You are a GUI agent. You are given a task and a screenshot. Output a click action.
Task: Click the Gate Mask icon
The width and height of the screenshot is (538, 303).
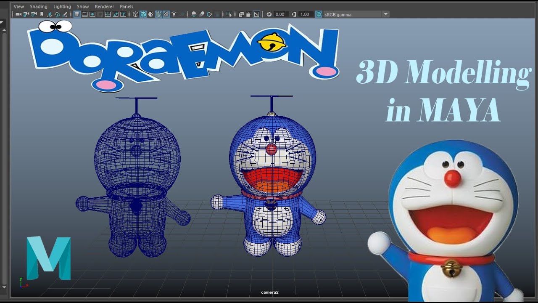point(100,14)
